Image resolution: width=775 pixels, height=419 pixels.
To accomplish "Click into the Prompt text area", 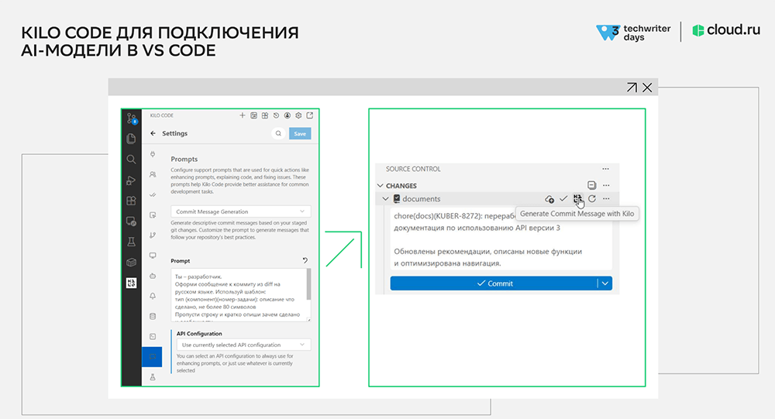I will pyautogui.click(x=238, y=295).
